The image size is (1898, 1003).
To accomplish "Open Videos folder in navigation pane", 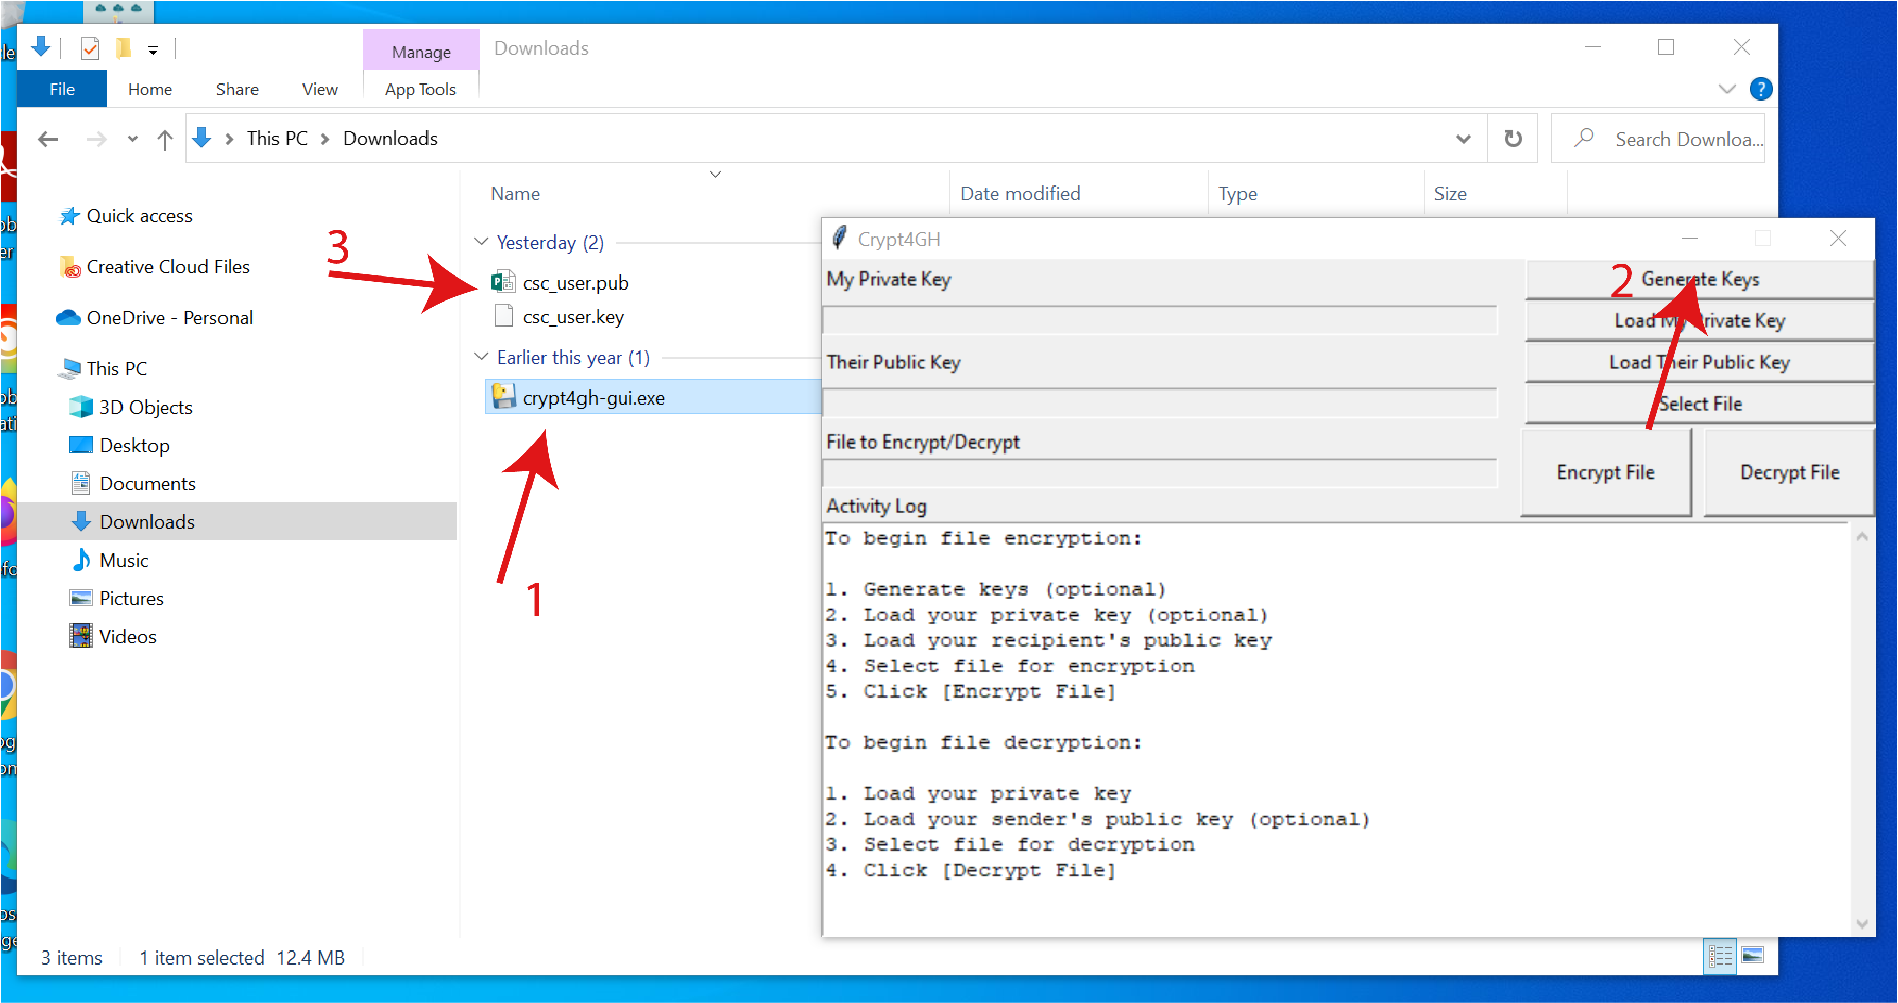I will pyautogui.click(x=128, y=637).
